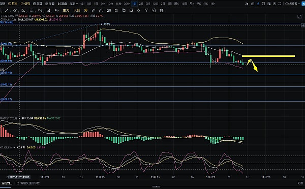Expand the 周期 period dropdown
The image size is (305, 189).
point(74,4)
